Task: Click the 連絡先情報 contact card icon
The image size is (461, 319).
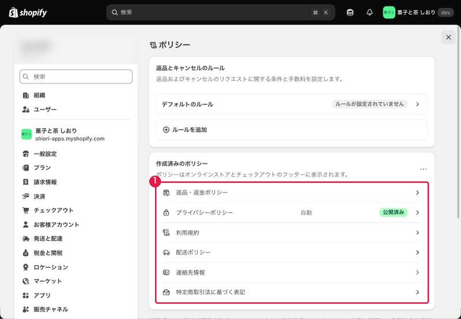Action: [x=166, y=272]
